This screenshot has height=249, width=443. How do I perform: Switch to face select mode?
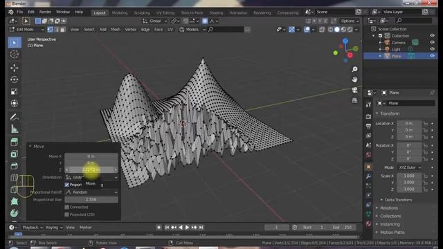click(x=63, y=29)
